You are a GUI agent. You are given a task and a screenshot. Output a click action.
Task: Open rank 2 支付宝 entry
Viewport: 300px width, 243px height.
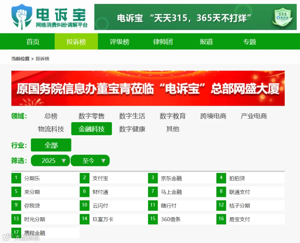[x=114, y=178]
